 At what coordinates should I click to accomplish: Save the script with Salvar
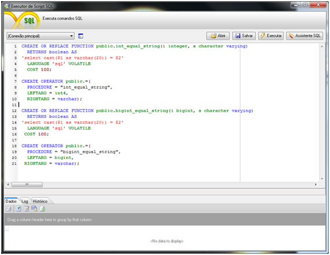pos(244,36)
